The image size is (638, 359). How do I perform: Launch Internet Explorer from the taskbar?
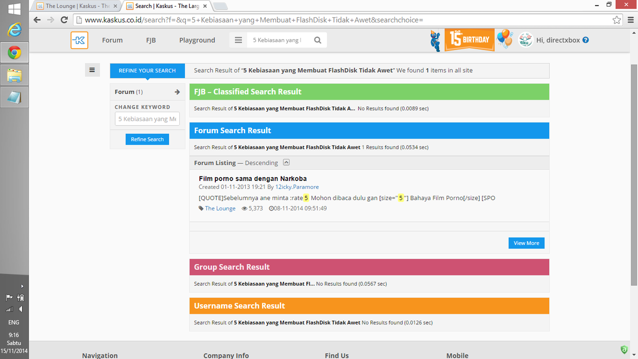(14, 30)
